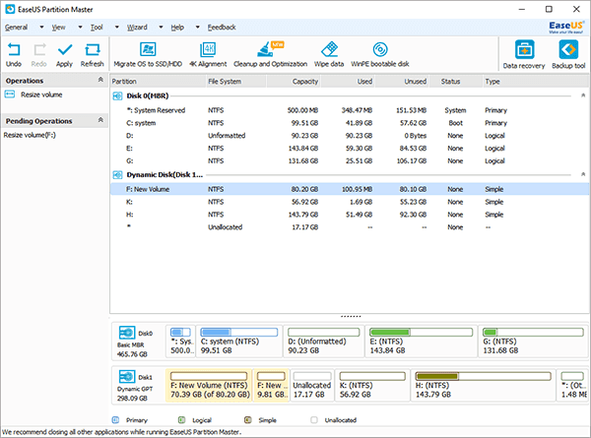Click the Simple legend icon

click(247, 420)
